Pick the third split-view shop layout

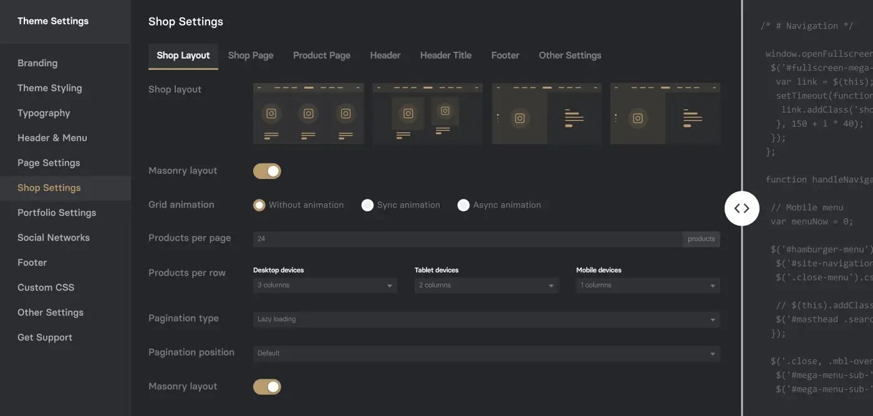[x=546, y=114]
